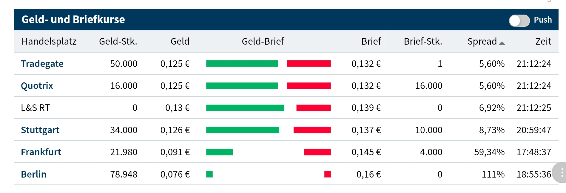
Task: Open the Stuttgart exchange link
Action: point(40,130)
